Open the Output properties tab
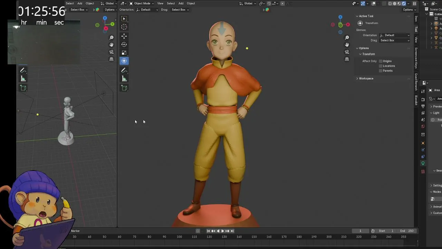 423,106
